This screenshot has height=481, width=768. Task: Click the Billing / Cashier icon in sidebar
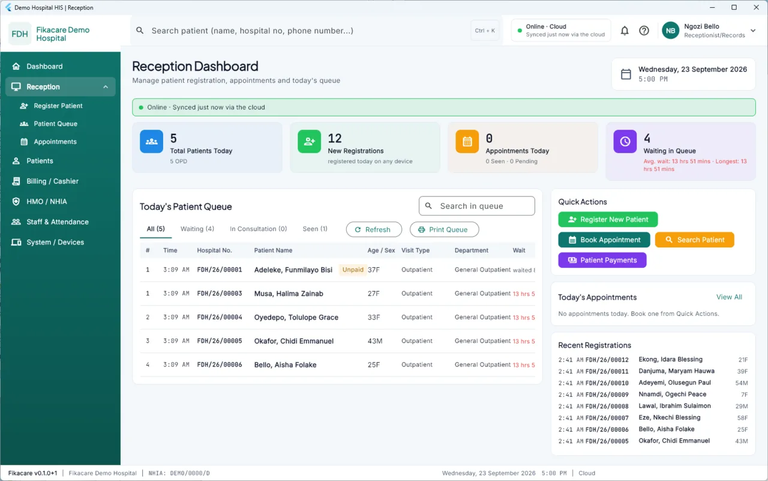16,181
